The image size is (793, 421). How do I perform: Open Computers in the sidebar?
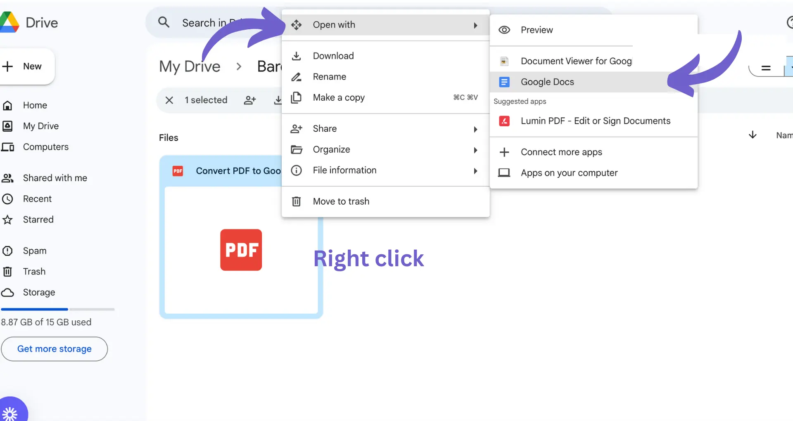click(x=46, y=147)
